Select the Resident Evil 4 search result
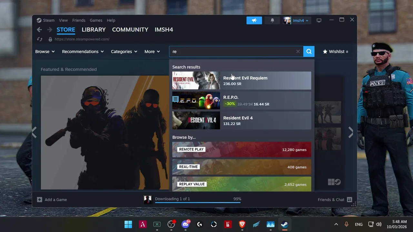This screenshot has width=413, height=232. coord(242,121)
